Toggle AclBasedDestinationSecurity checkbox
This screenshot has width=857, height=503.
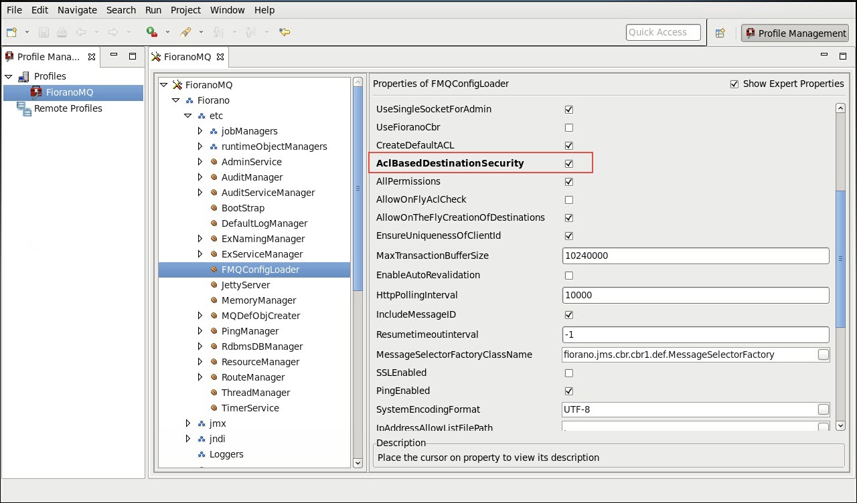[569, 163]
